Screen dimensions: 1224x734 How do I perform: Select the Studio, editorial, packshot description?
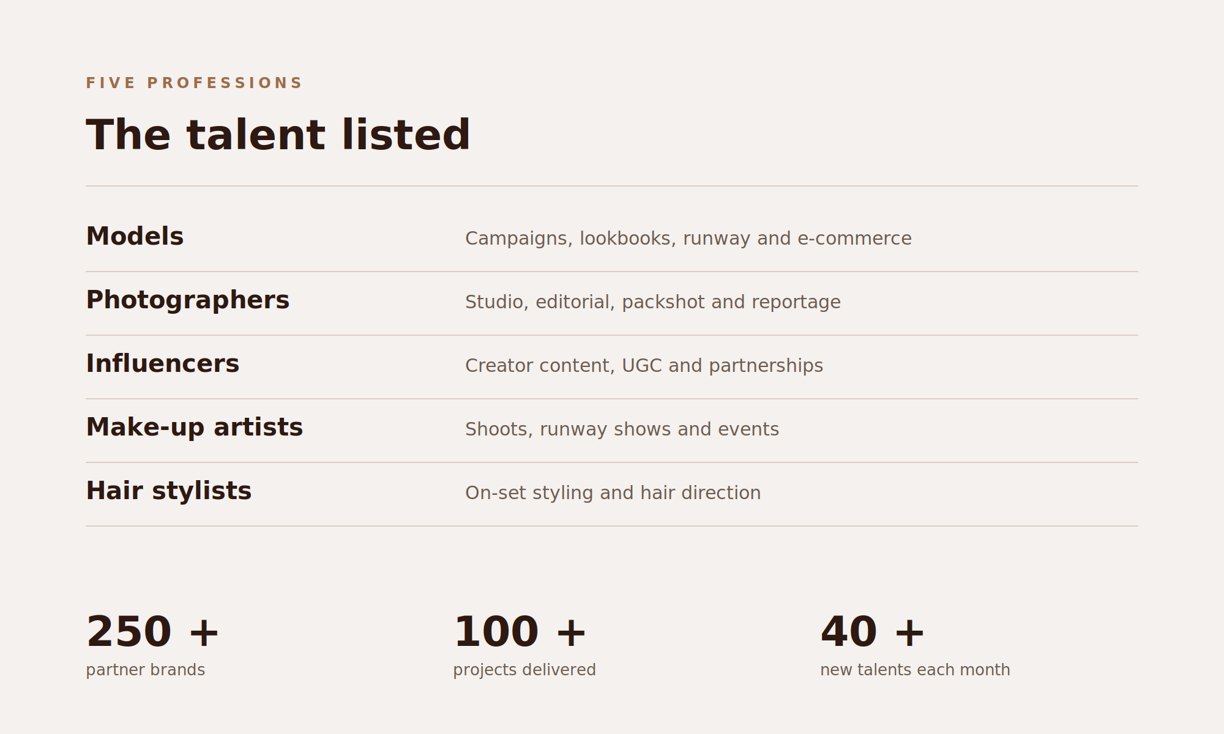652,302
